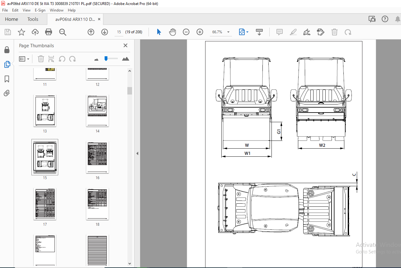The height and width of the screenshot is (268, 401).
Task: Open the Sign document pen tool
Action: [x=307, y=32]
